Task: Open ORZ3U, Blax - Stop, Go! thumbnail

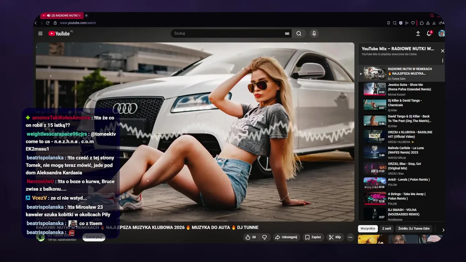Action: tap(375, 168)
